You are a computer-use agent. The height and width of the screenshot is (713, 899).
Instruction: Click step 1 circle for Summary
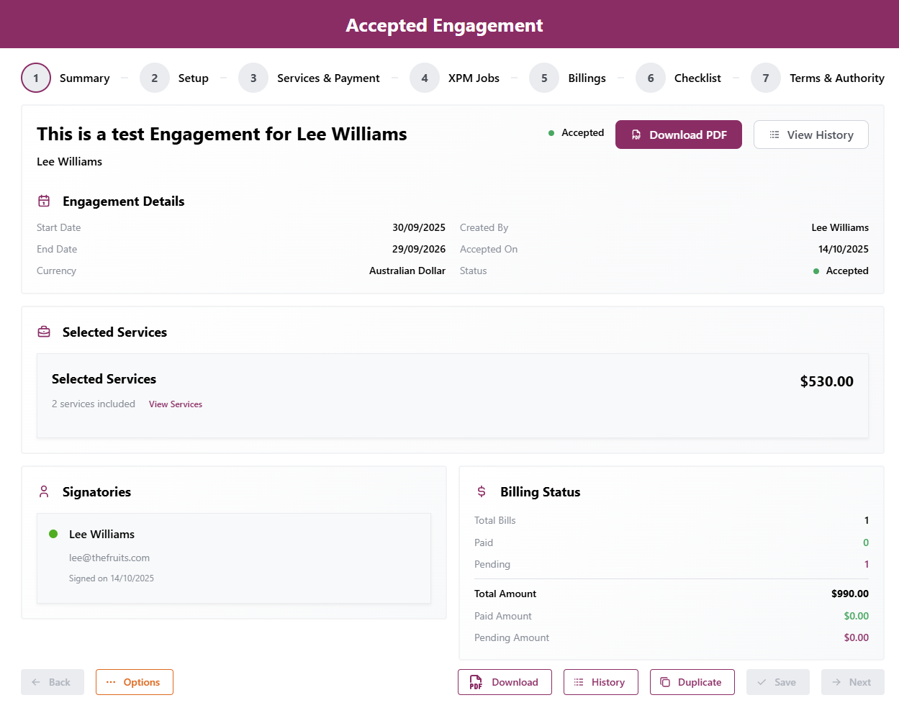click(x=36, y=78)
